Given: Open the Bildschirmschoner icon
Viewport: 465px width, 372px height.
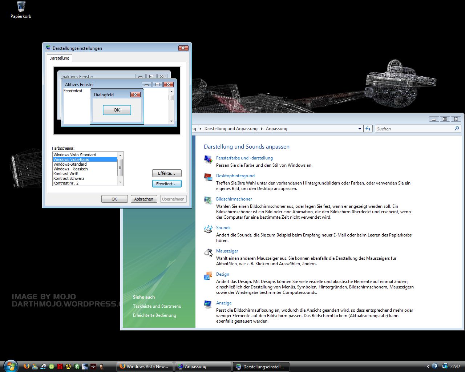Looking at the screenshot, I should click(x=208, y=200).
